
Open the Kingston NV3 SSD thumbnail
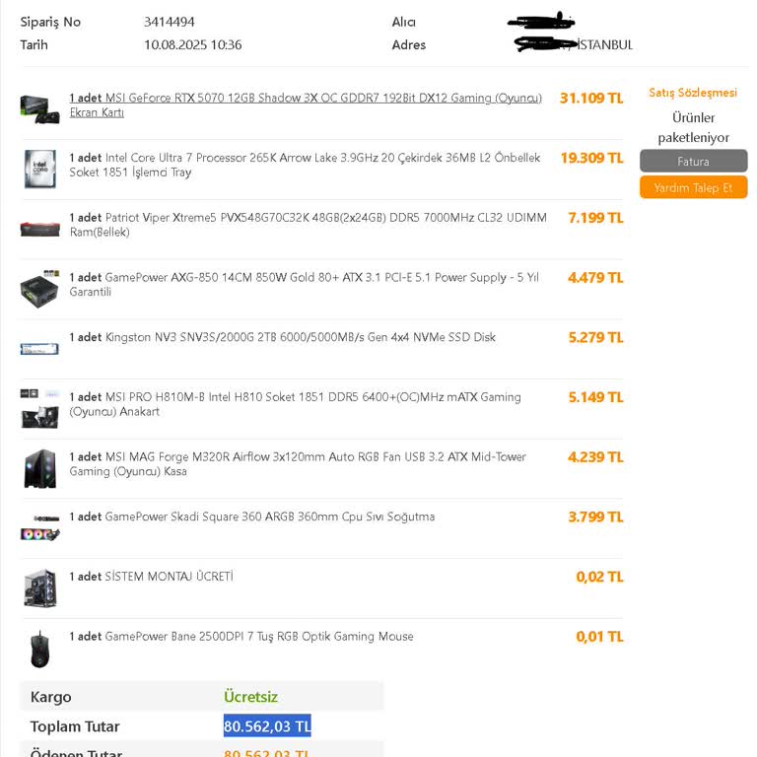pyautogui.click(x=39, y=349)
